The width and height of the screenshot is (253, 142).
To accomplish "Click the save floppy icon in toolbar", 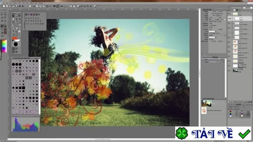I will coord(16,6).
